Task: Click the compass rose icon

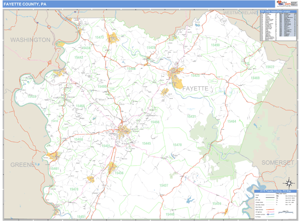Action: coord(289,183)
